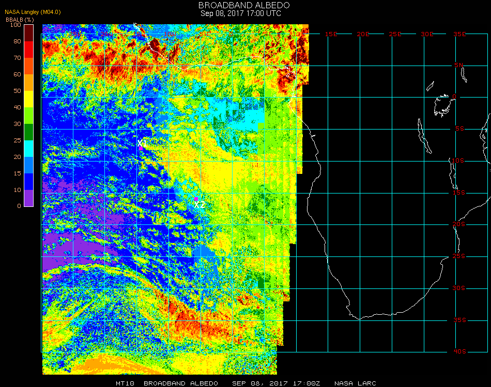Click the "MT10" footer text

(125, 383)
